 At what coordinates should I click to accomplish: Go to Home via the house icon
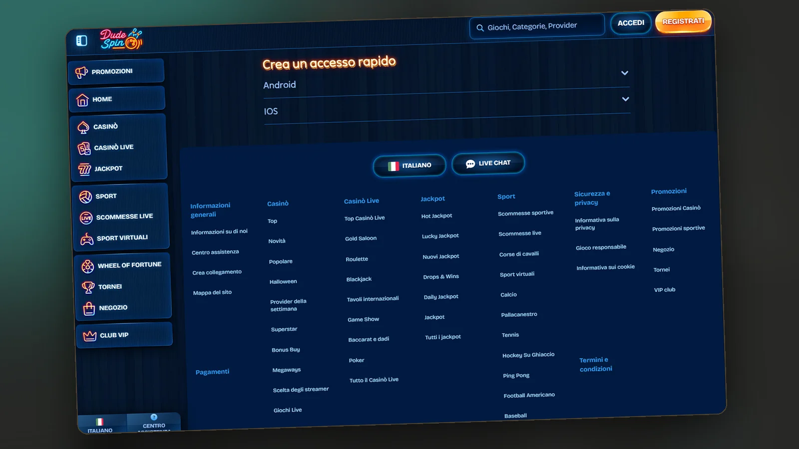82,100
